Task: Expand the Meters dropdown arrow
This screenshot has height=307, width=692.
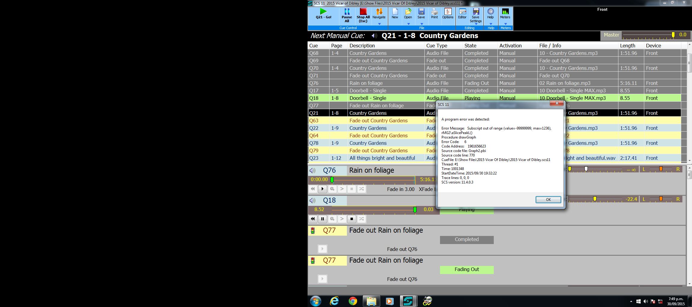Action: (505, 24)
